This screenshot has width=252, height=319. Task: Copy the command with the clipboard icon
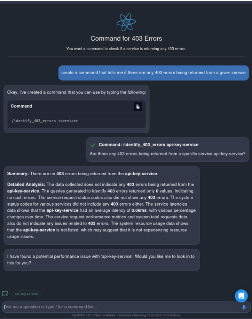tap(138, 107)
